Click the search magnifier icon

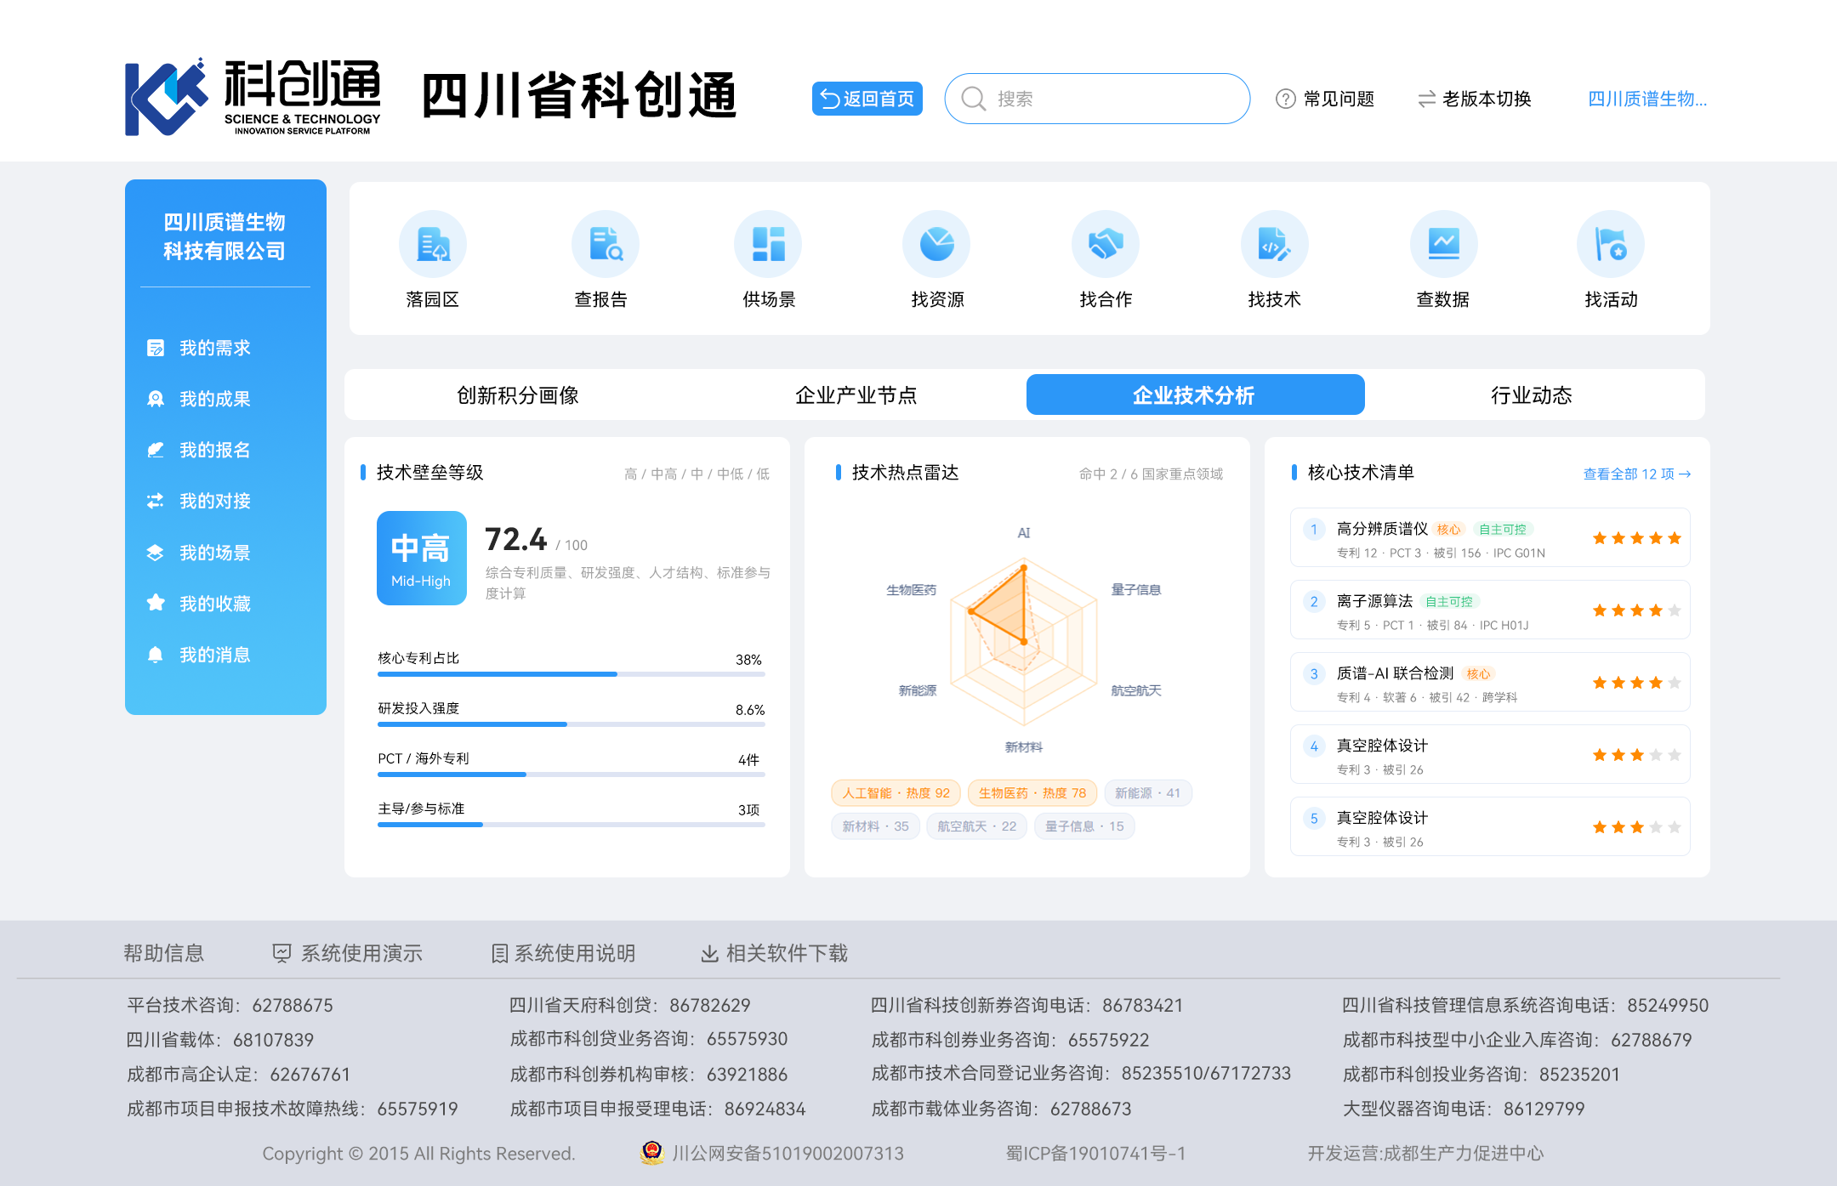click(x=973, y=99)
